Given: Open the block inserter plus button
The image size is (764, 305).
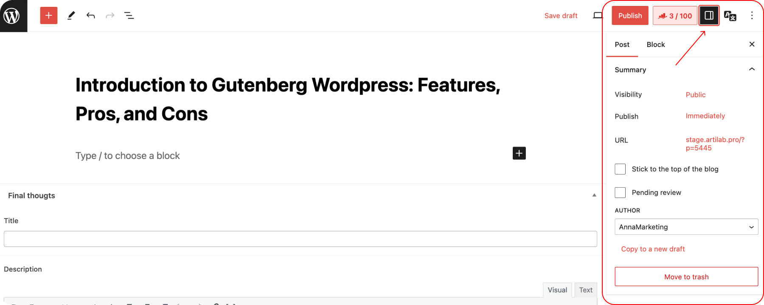Looking at the screenshot, I should tap(49, 16).
